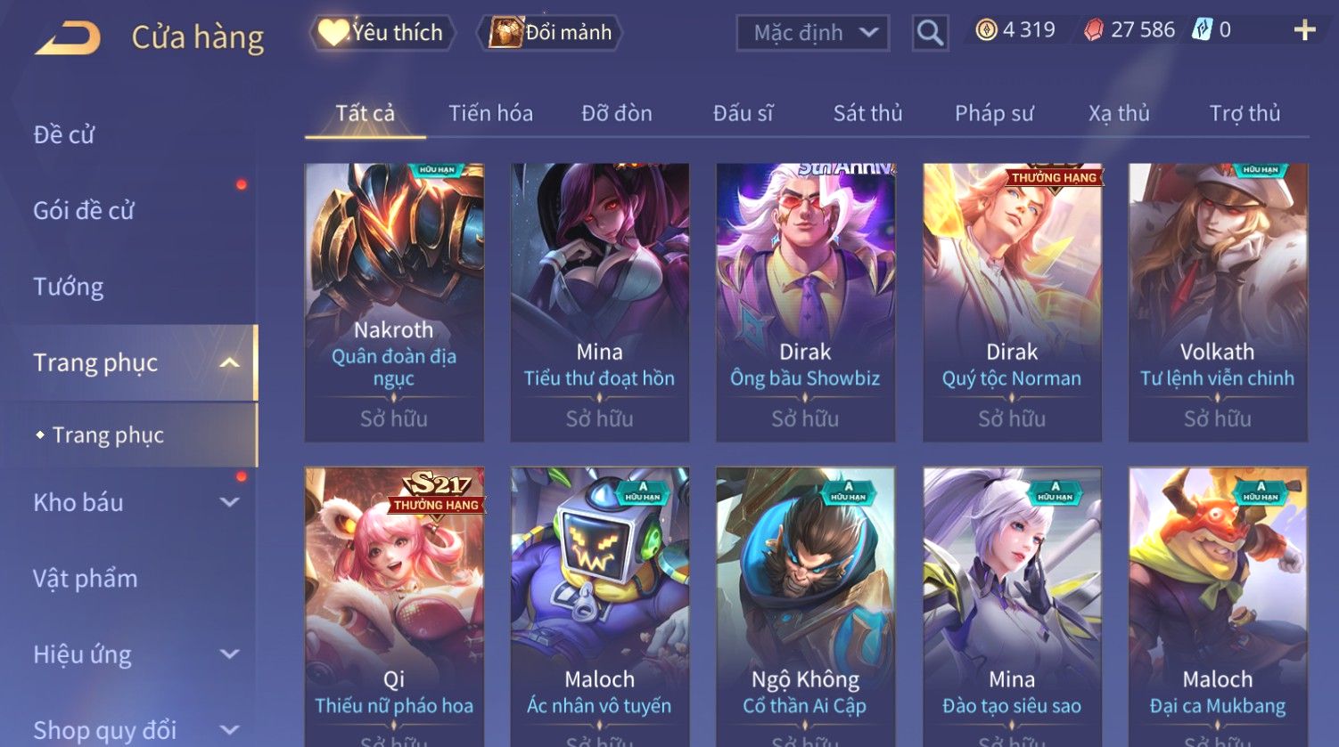This screenshot has height=747, width=1339.
Task: Select Volkath Tư lệnh viễn chinh skin
Action: click(1218, 303)
